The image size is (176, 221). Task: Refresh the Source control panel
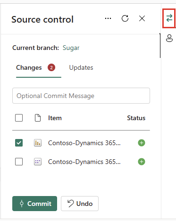(x=125, y=18)
